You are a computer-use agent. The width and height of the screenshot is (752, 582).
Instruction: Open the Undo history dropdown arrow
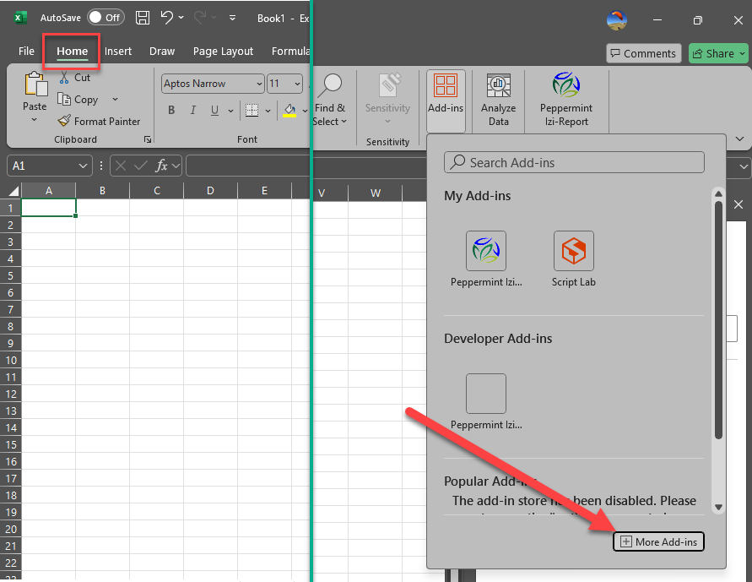(x=181, y=18)
